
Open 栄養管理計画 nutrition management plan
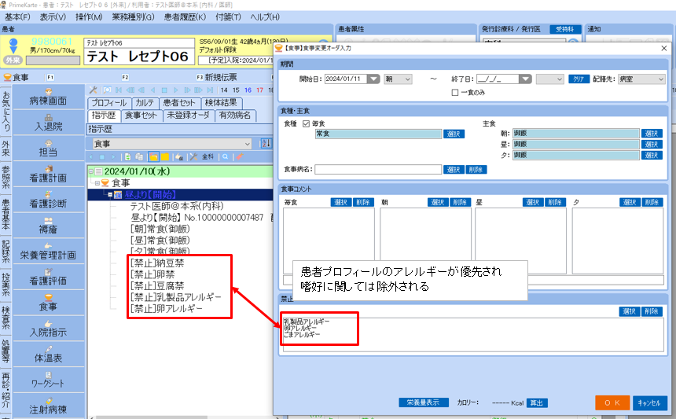[48, 251]
